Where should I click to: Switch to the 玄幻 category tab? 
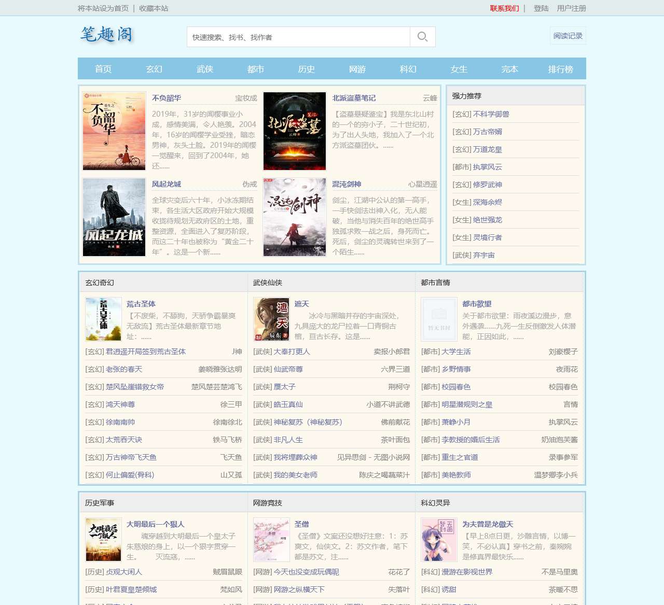click(154, 68)
